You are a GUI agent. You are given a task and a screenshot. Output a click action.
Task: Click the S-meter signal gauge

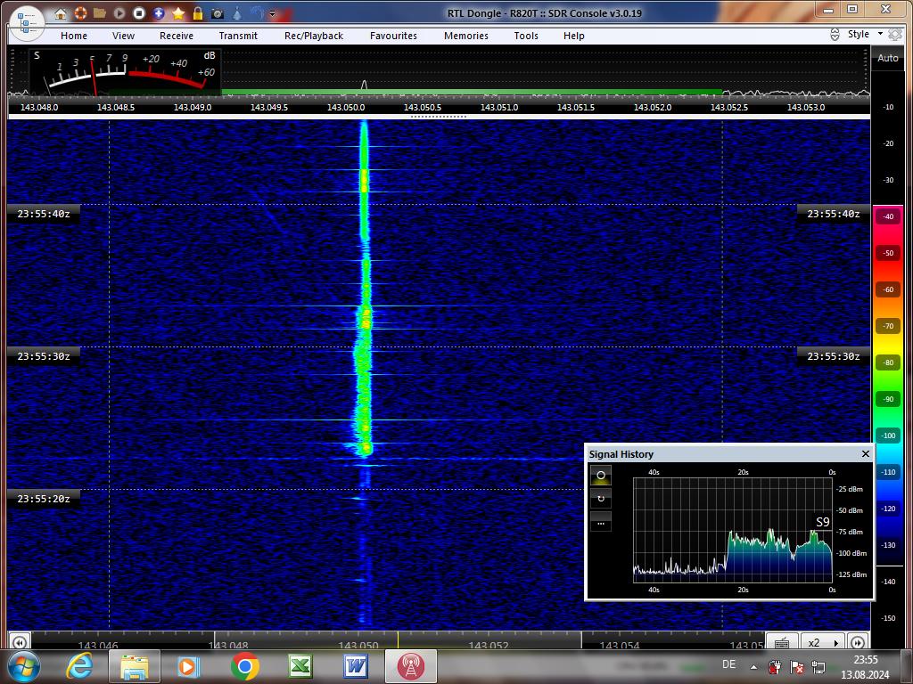(x=125, y=72)
